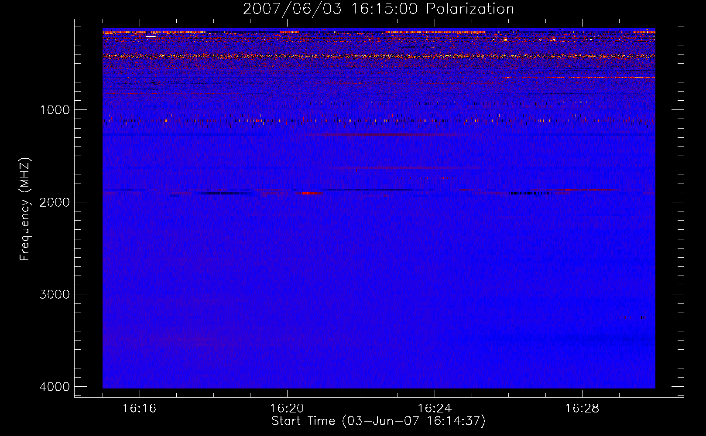Image resolution: width=706 pixels, height=436 pixels.
Task: Click the 'Frequency (MHZ)' axis label
Action: pyautogui.click(x=25, y=209)
